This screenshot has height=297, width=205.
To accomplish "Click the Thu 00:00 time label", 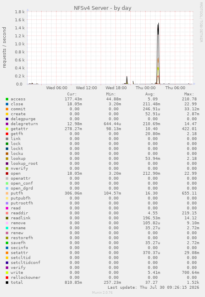I will click(x=146, y=88).
